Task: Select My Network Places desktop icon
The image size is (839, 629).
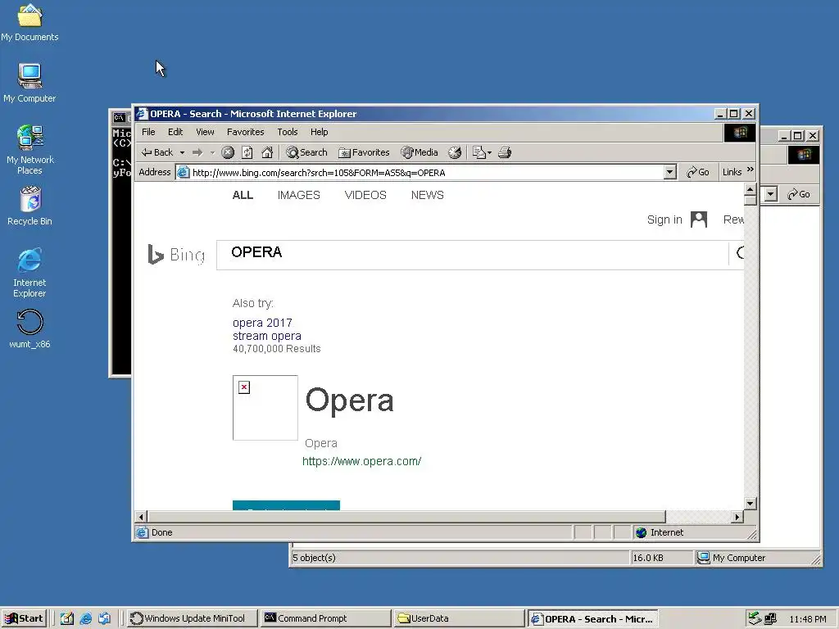Action: tap(30, 149)
